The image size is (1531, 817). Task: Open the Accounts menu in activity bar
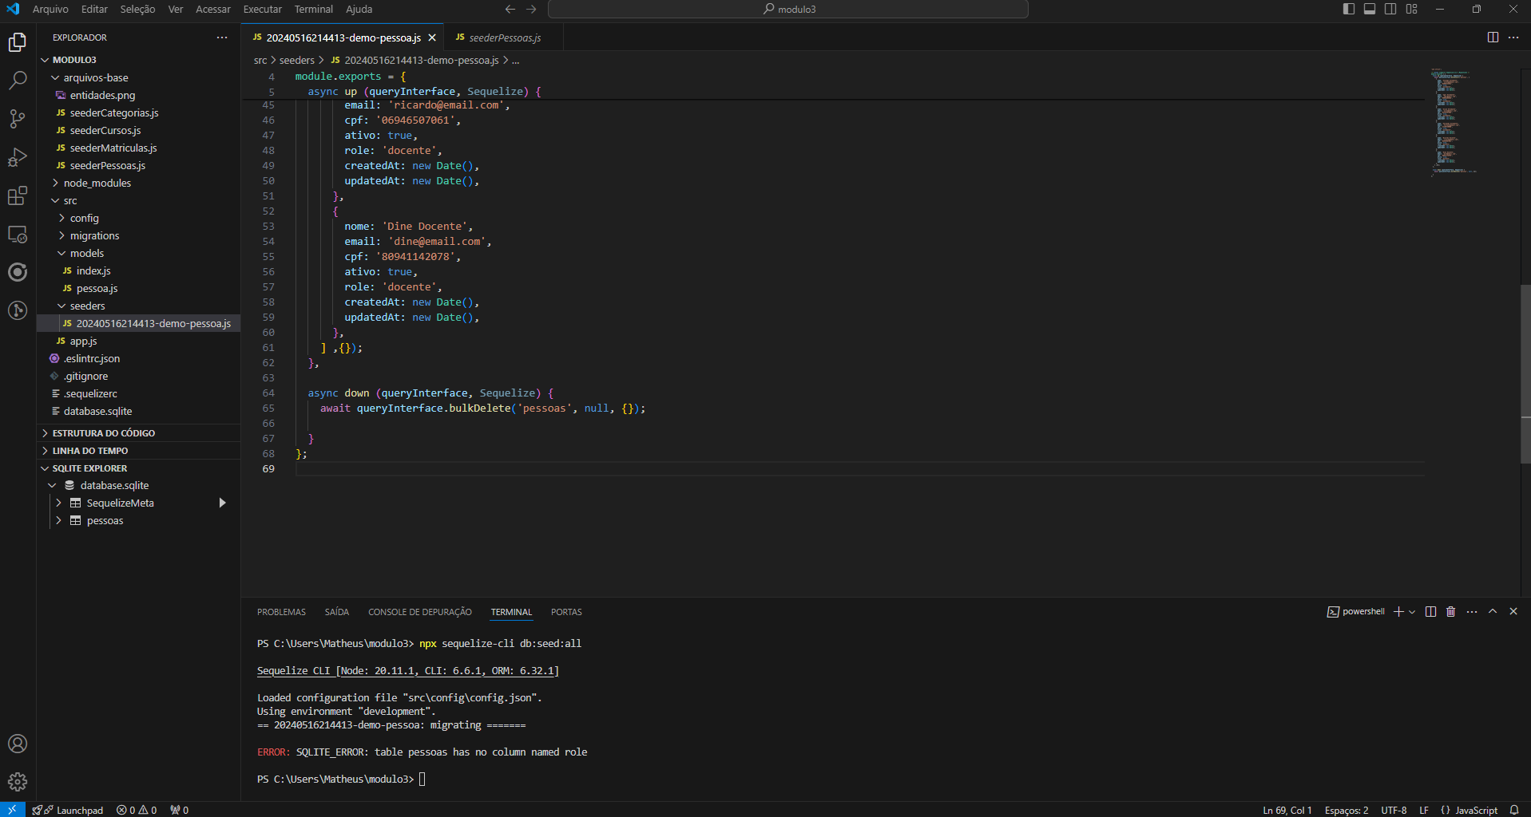(18, 744)
